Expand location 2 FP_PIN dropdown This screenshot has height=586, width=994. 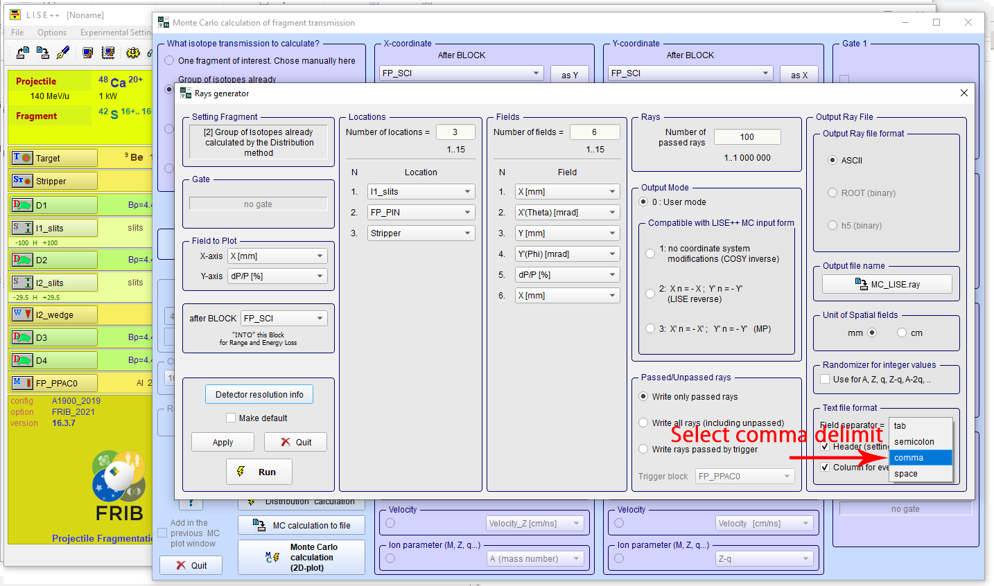point(467,213)
